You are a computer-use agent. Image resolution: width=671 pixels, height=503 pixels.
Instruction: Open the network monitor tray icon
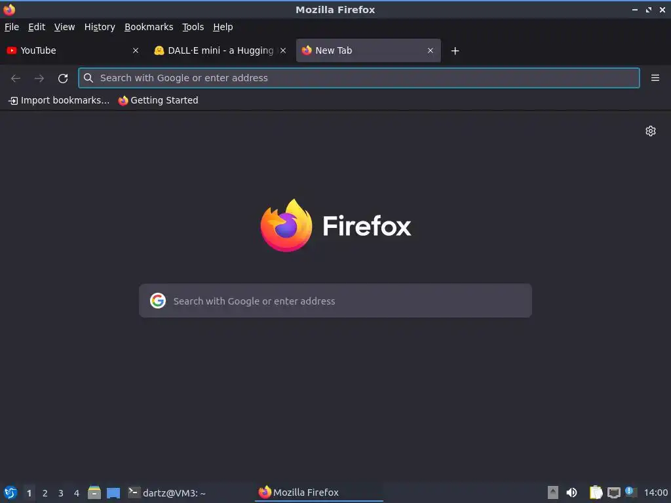click(613, 493)
